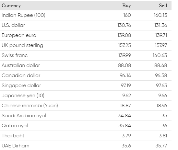The width and height of the screenshot is (178, 150).
Task: Click the Sell column header
Action: (163, 6)
